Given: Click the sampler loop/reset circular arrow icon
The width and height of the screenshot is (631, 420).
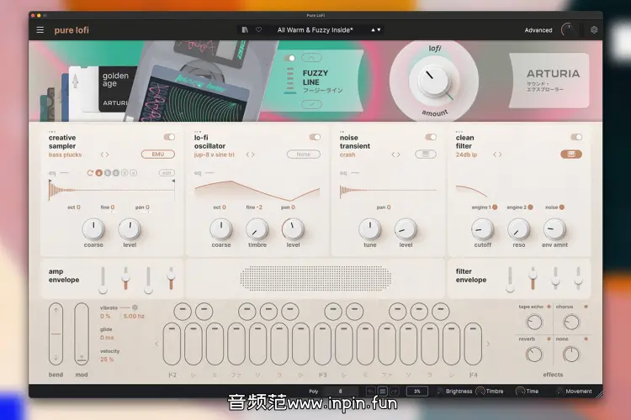Looking at the screenshot, I should (x=90, y=173).
